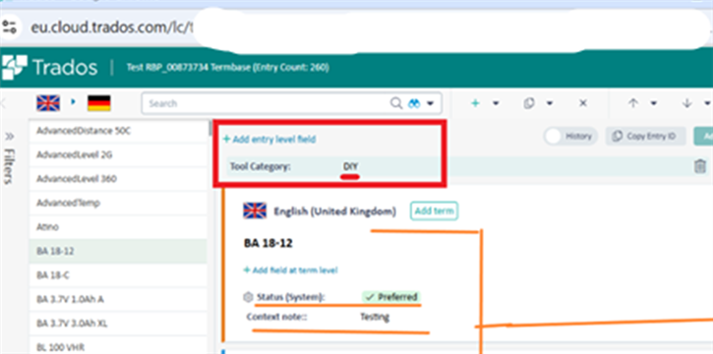Click the English (United Kingdom) flag icon
713x354 pixels.
coord(255,210)
